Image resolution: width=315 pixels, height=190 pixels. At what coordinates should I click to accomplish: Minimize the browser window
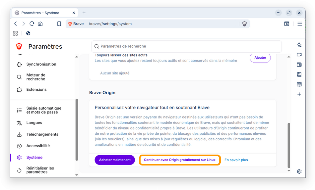click(278, 13)
